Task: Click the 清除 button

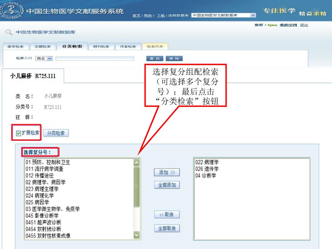Action: click(174, 58)
